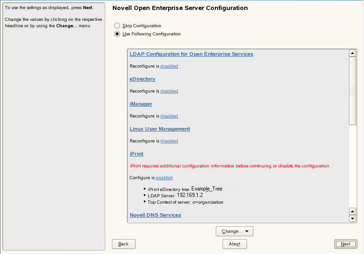364x254 pixels.
Task: Click the Back button
Action: pyautogui.click(x=123, y=244)
